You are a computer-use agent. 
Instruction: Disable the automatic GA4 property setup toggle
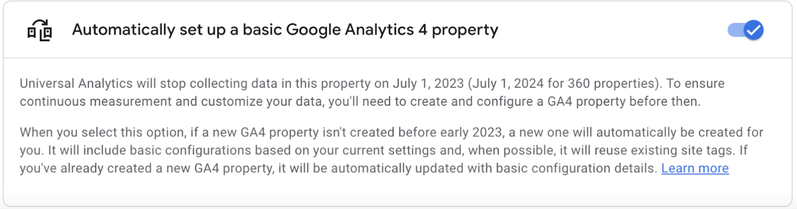[745, 30]
